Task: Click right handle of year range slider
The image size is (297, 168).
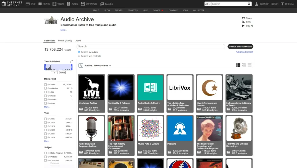Action: 72,67
